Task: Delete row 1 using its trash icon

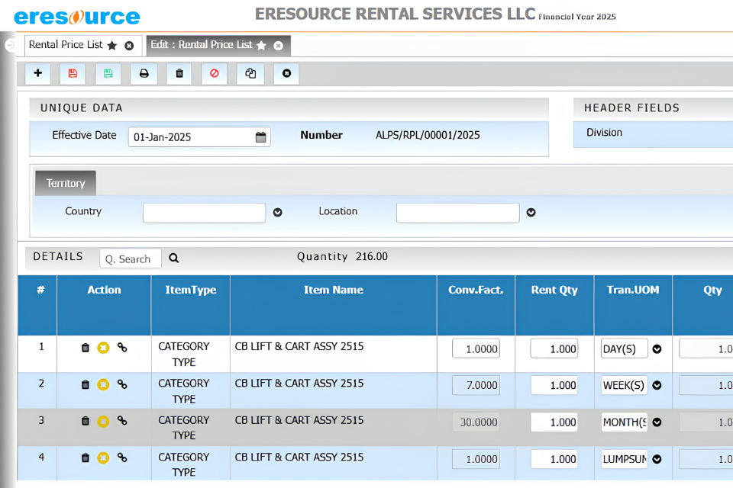Action: (85, 348)
